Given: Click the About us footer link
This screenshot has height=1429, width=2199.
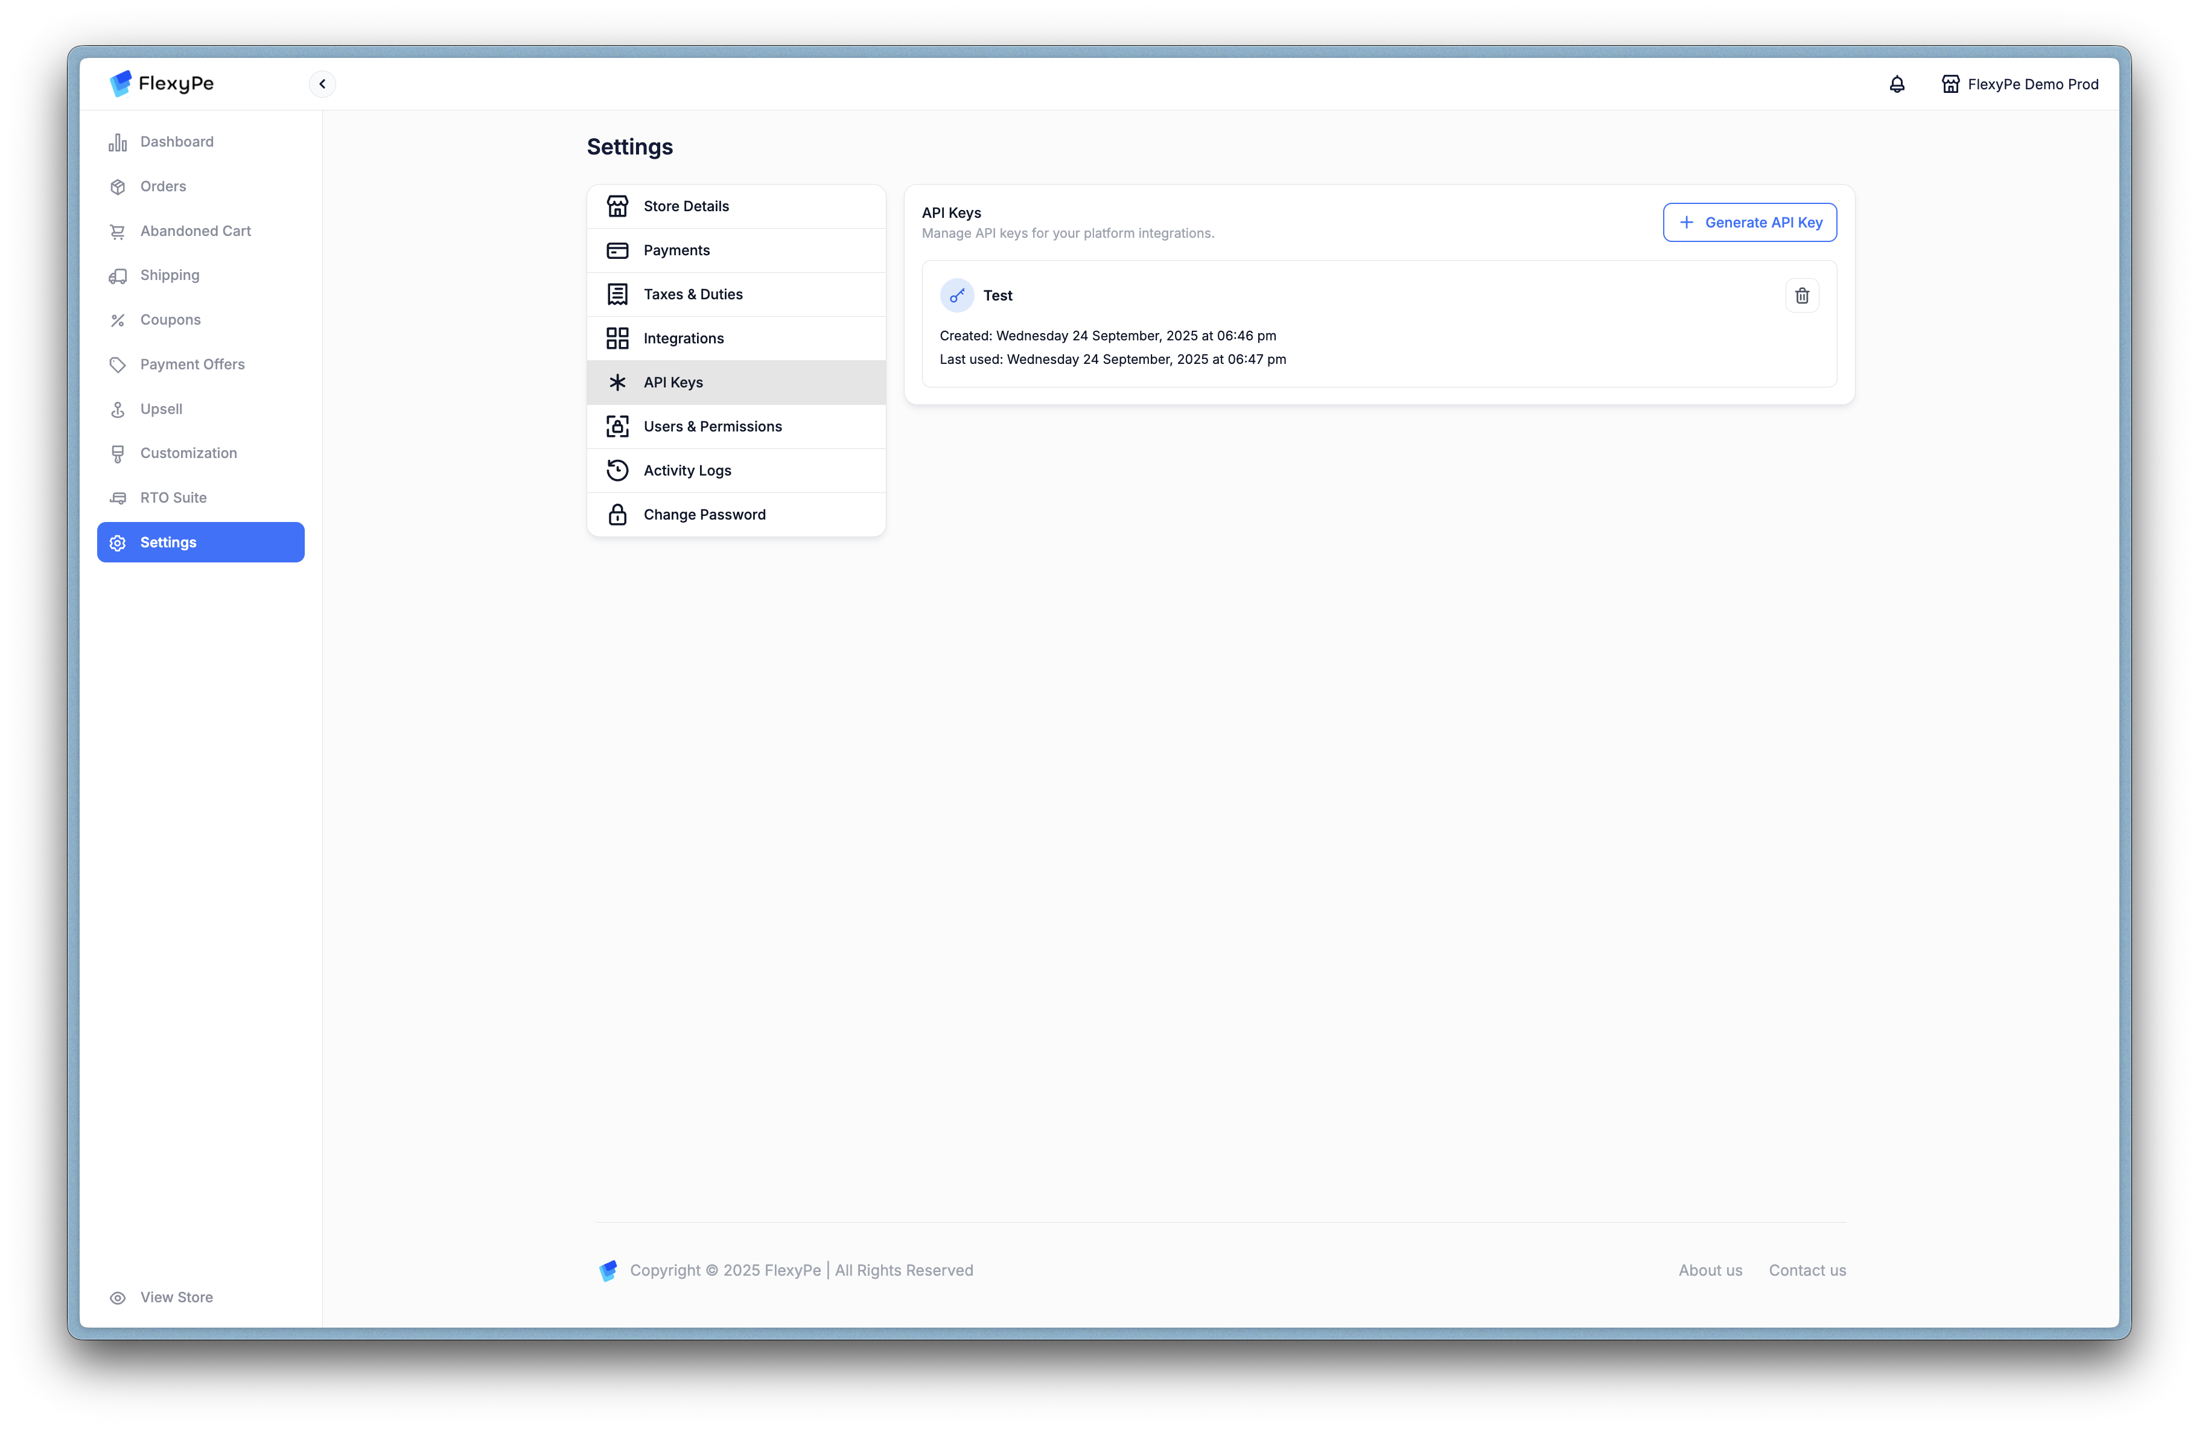Looking at the screenshot, I should tap(1710, 1270).
